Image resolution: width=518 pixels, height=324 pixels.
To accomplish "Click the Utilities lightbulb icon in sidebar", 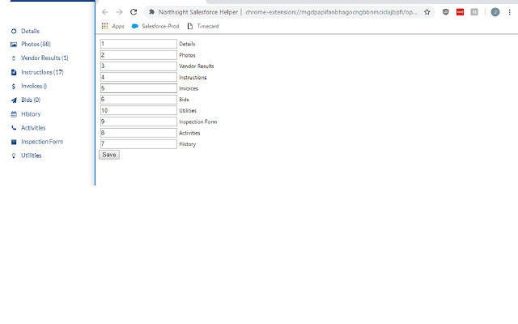I will (x=14, y=156).
